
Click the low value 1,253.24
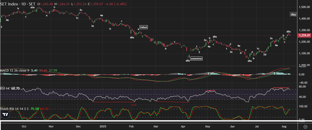80,4
